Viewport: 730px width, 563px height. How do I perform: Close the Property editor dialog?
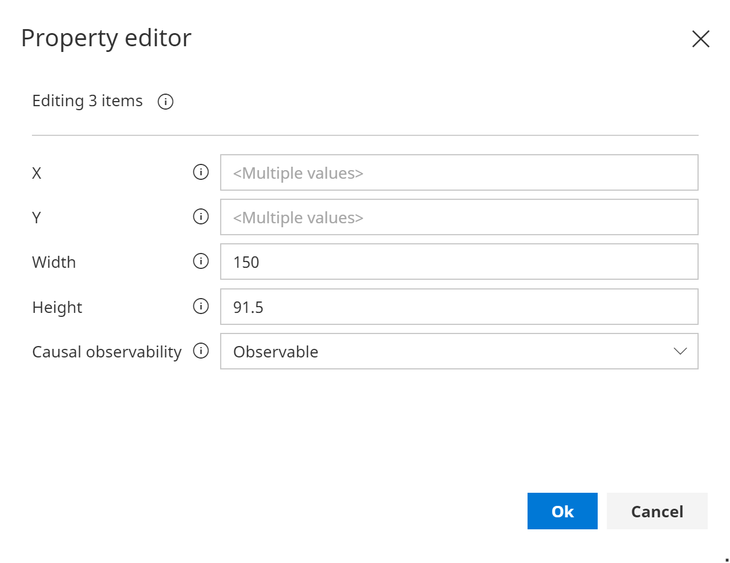[x=700, y=39]
